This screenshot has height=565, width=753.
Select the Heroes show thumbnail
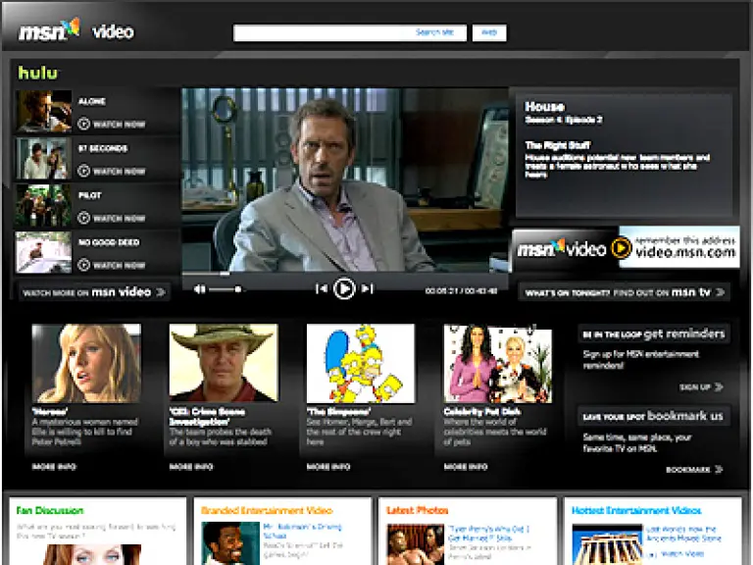coord(86,363)
